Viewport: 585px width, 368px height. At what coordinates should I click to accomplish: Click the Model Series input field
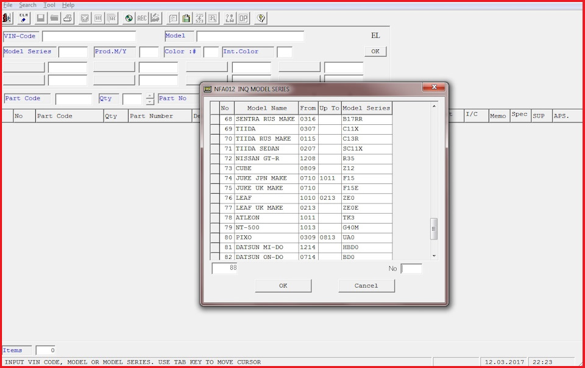73,52
